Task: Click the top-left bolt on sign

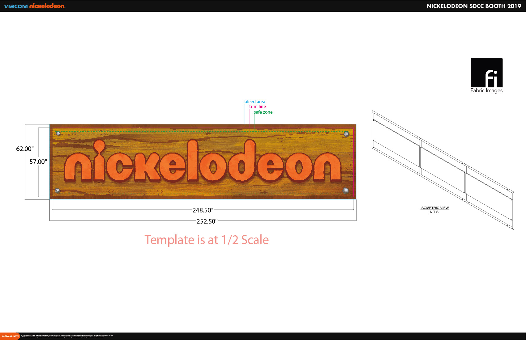Action: click(x=58, y=133)
